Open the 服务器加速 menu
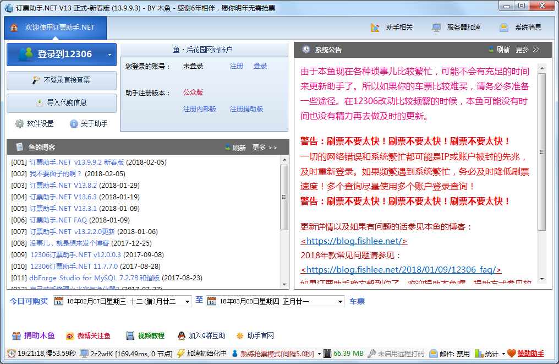The image size is (559, 364). tap(456, 28)
